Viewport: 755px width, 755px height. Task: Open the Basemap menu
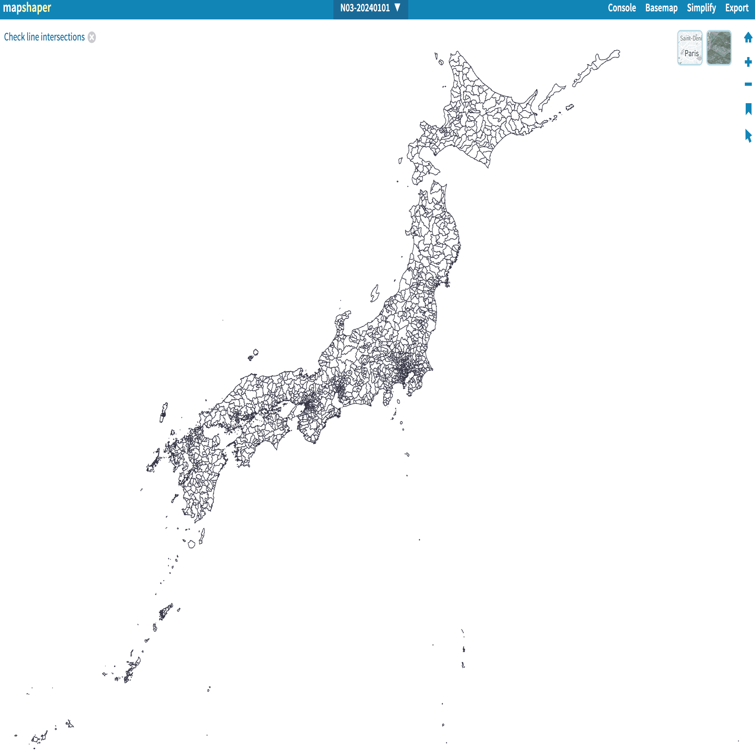(661, 8)
